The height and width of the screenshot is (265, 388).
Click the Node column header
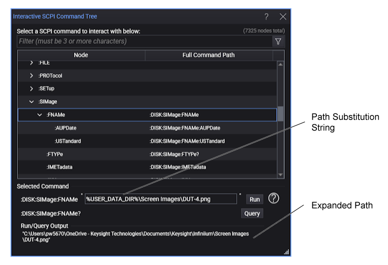click(x=81, y=55)
